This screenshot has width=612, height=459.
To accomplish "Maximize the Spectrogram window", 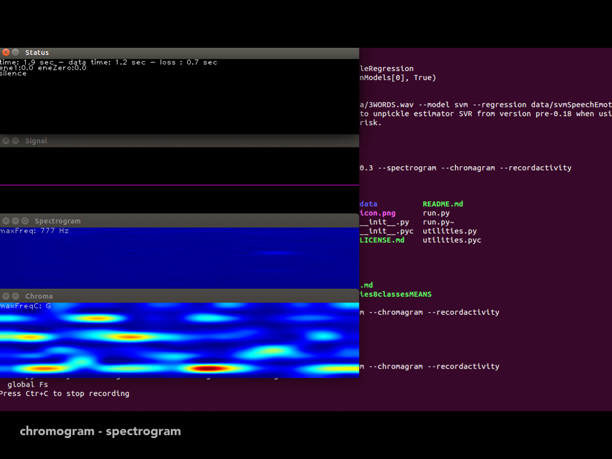I will pyautogui.click(x=25, y=221).
